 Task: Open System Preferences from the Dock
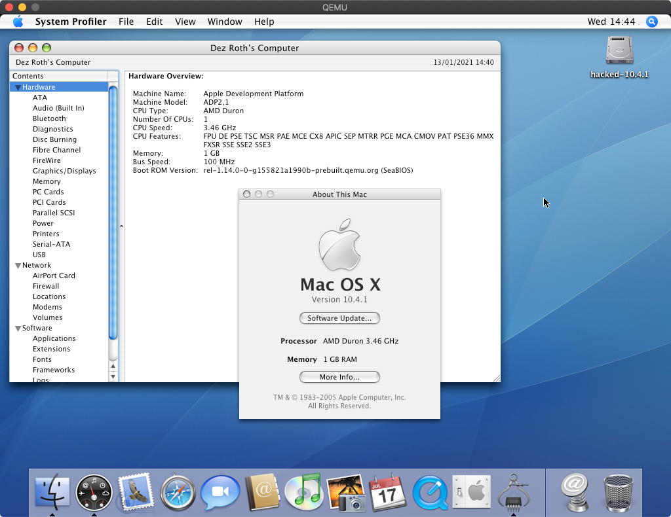click(471, 491)
